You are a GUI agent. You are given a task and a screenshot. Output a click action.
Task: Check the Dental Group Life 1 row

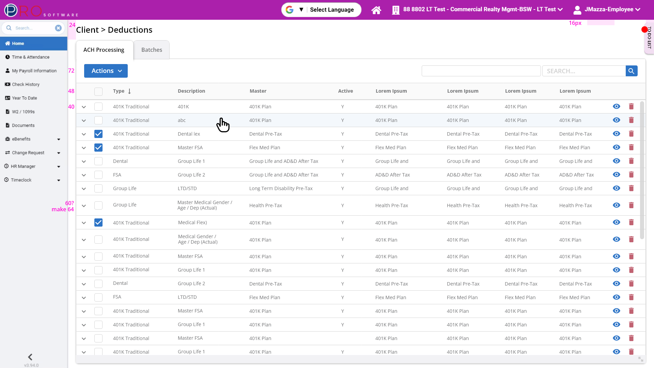coord(98,161)
